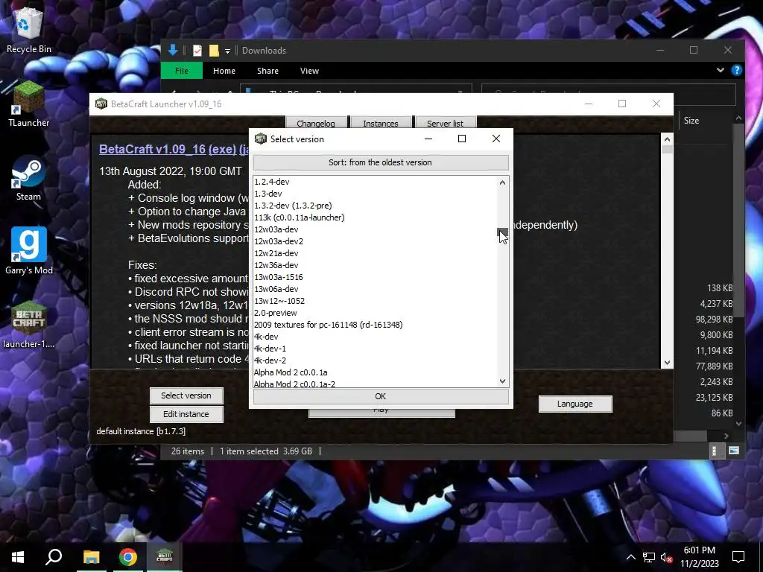Click Properties quick access icon in Downloads

(x=197, y=50)
